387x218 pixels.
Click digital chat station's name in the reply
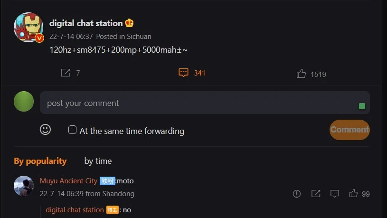coord(75,209)
